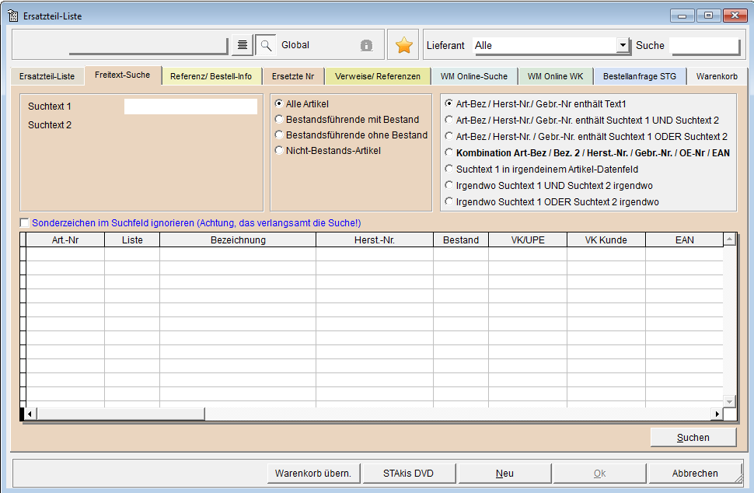Click the Suchen button
Image resolution: width=754 pixels, height=493 pixels.
pos(693,438)
